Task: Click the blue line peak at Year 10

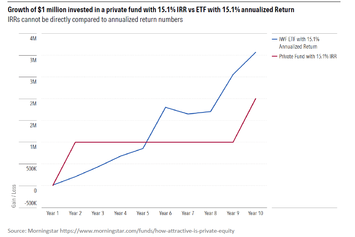Action: [256, 52]
